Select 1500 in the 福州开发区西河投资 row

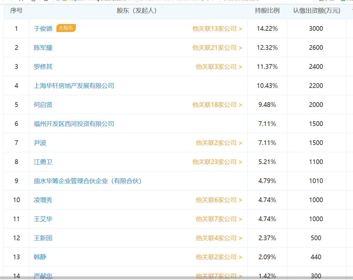tap(316, 124)
